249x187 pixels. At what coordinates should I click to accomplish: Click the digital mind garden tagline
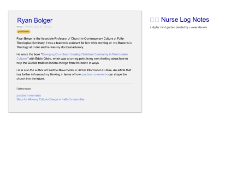[x=178, y=27]
